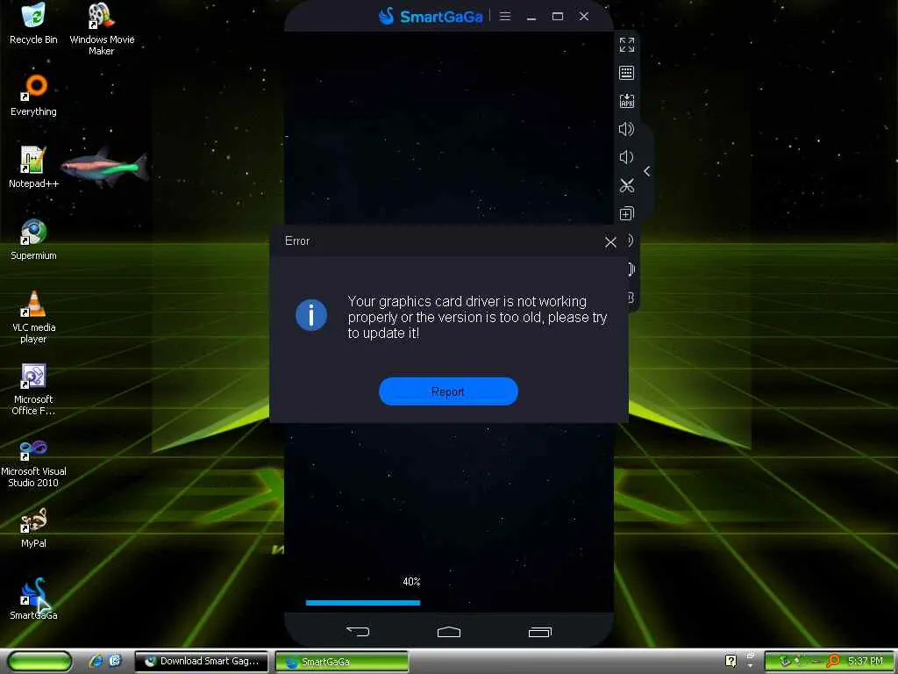Select the Recycle Bin desktop icon
The image size is (898, 674).
[34, 24]
